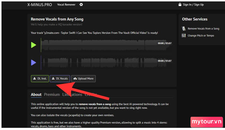Open the settings gear icon
This screenshot has width=225, height=130.
pos(81,4)
